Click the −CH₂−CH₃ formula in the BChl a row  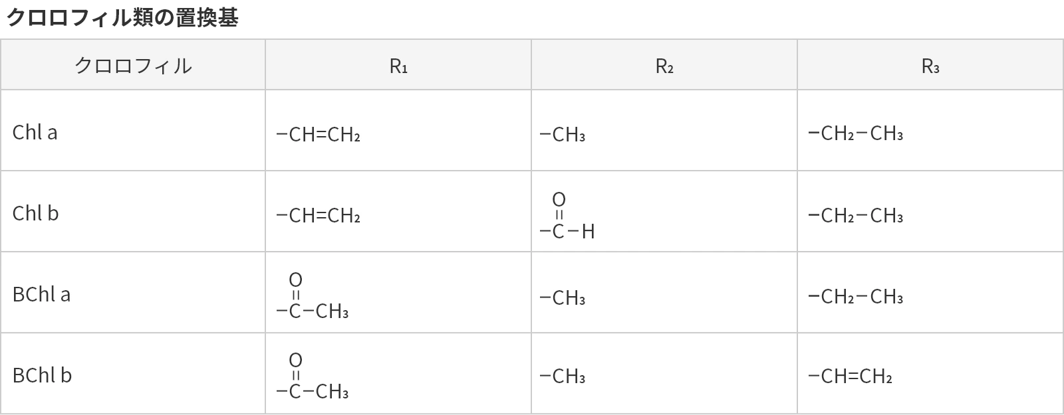[855, 296]
